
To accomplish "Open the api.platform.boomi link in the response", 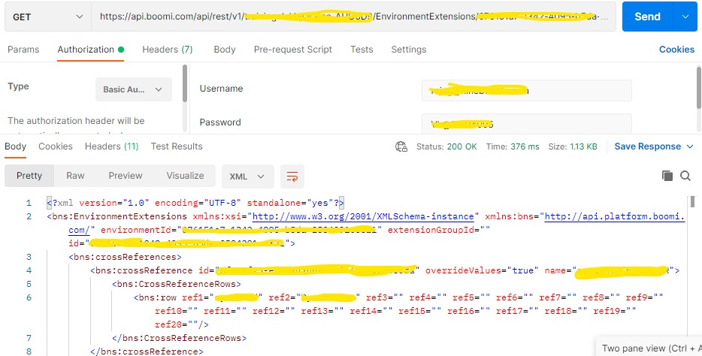I will click(x=615, y=216).
